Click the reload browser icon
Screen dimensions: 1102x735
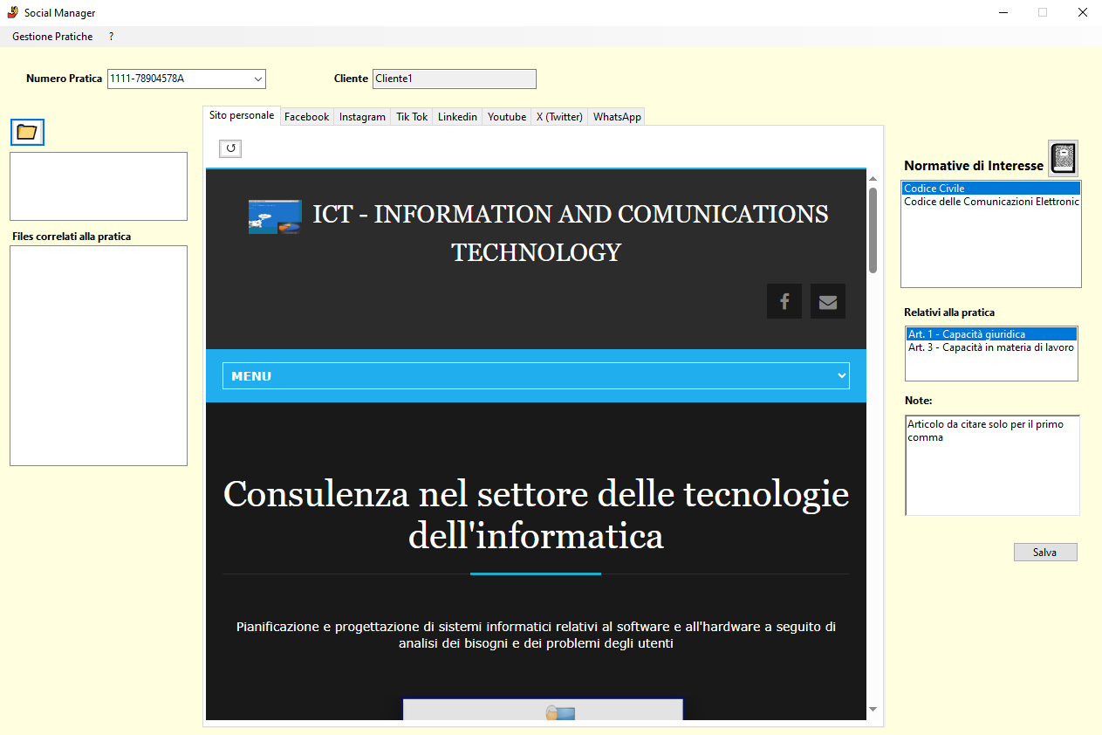(230, 148)
